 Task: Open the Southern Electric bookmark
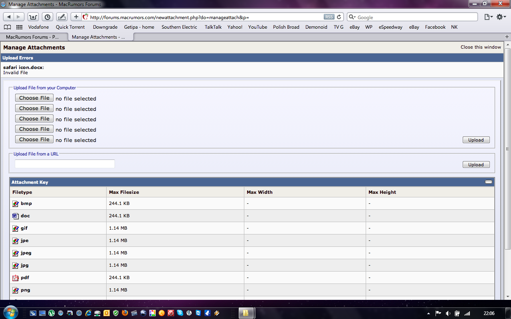click(179, 27)
